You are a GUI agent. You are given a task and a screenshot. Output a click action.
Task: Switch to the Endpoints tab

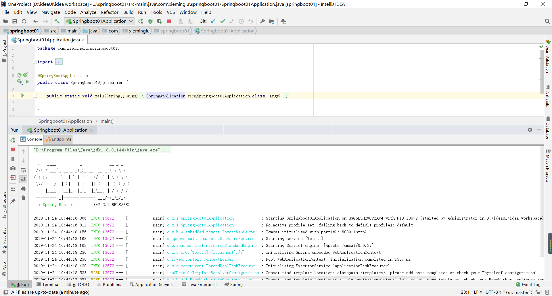click(x=58, y=139)
